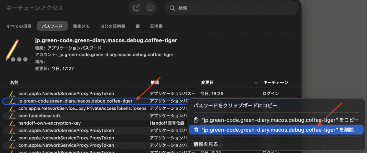367x153 pixels.
Task: Click pencil icon beside handoff-own-encryption-key
Action: [13, 123]
